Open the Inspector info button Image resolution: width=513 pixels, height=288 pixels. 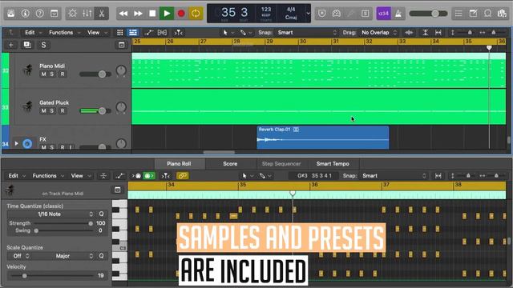tap(25, 14)
